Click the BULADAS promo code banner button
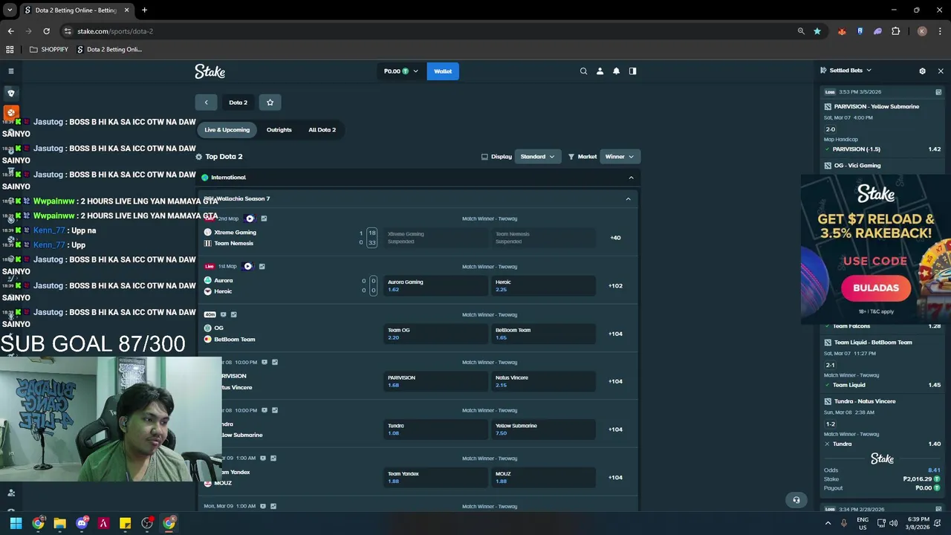Screen dimensions: 951x535 tap(876, 288)
